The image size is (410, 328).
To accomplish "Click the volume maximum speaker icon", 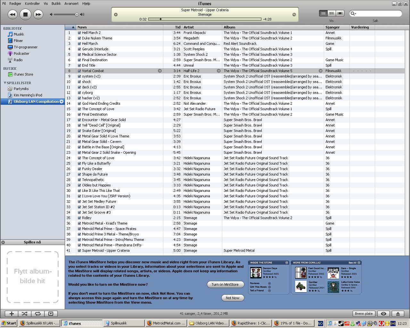I will 82,14.
